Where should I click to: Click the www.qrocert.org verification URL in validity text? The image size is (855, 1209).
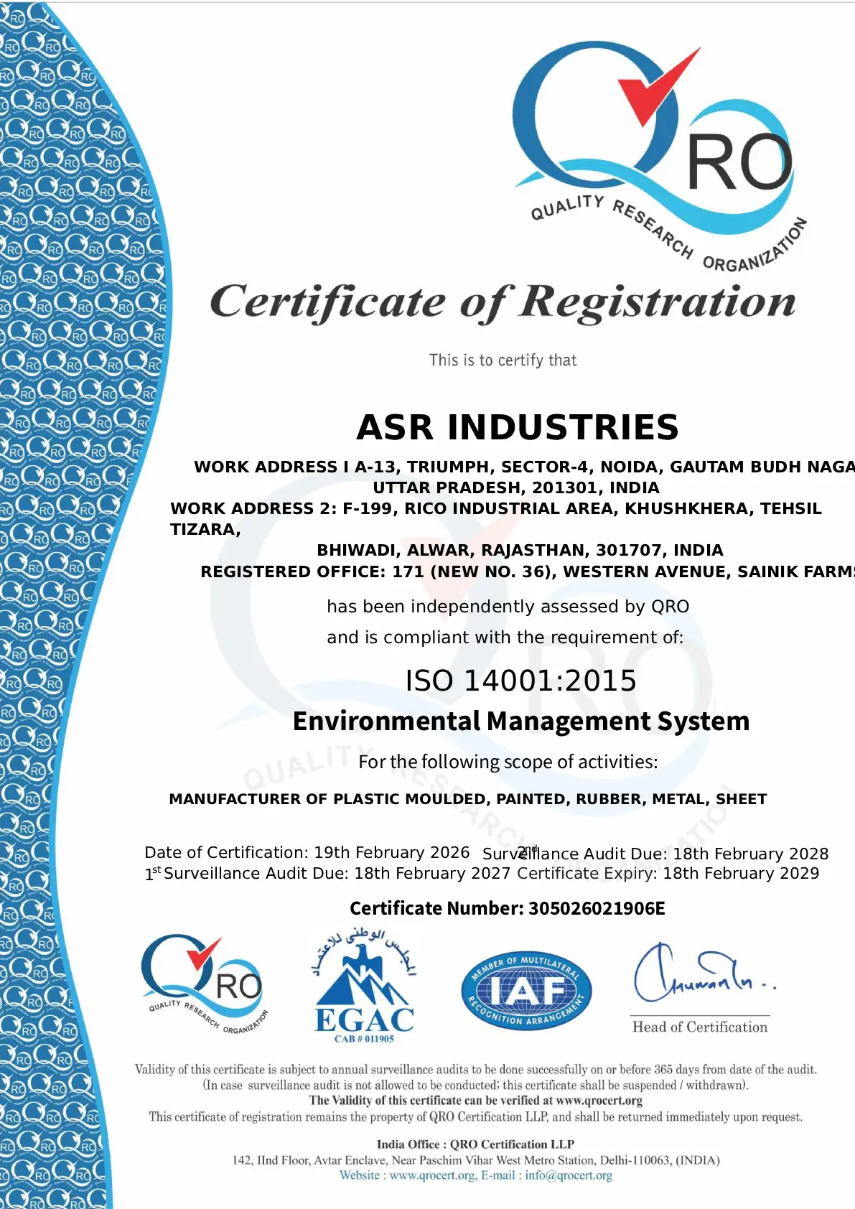(x=599, y=1100)
